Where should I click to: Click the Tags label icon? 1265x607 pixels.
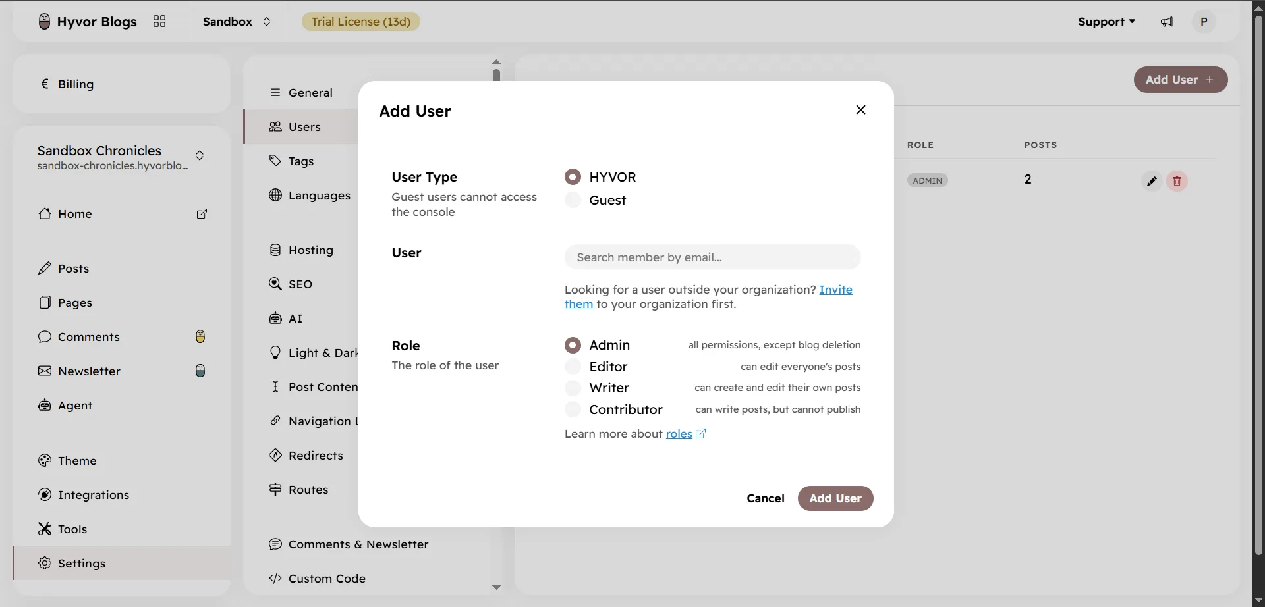coord(275,161)
